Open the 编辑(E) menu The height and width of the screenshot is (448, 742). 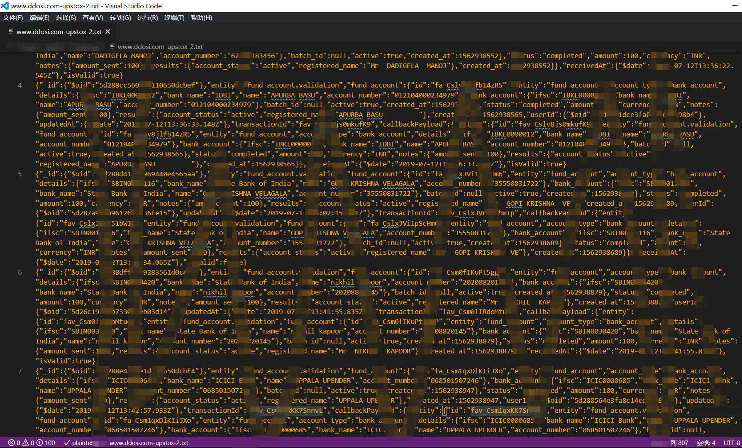39,18
